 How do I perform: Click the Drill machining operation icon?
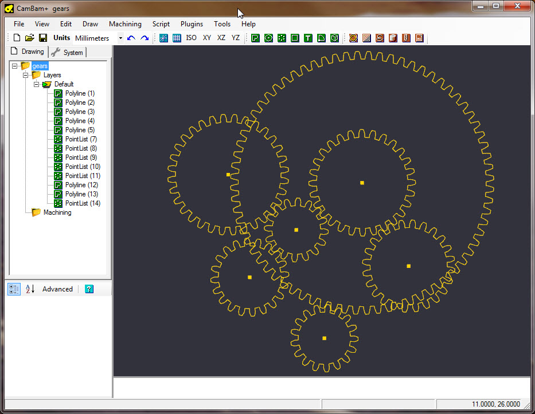[406, 38]
